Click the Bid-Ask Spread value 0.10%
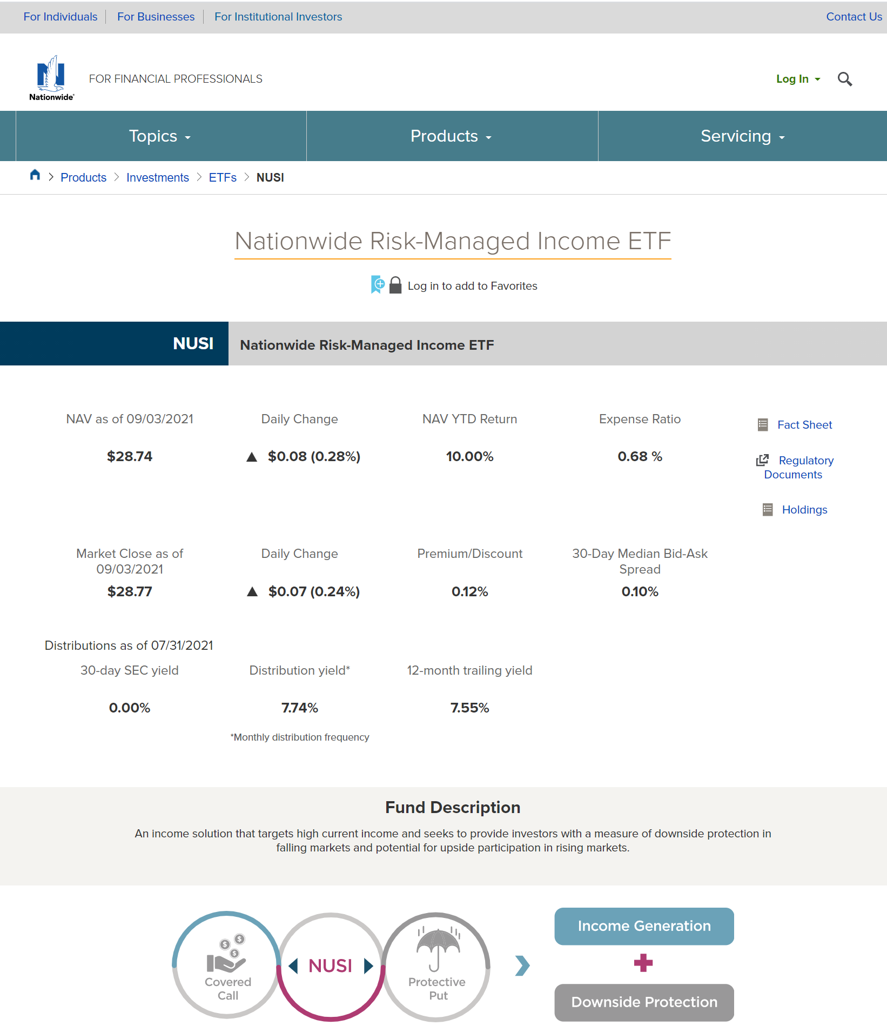Image resolution: width=887 pixels, height=1032 pixels. click(640, 591)
